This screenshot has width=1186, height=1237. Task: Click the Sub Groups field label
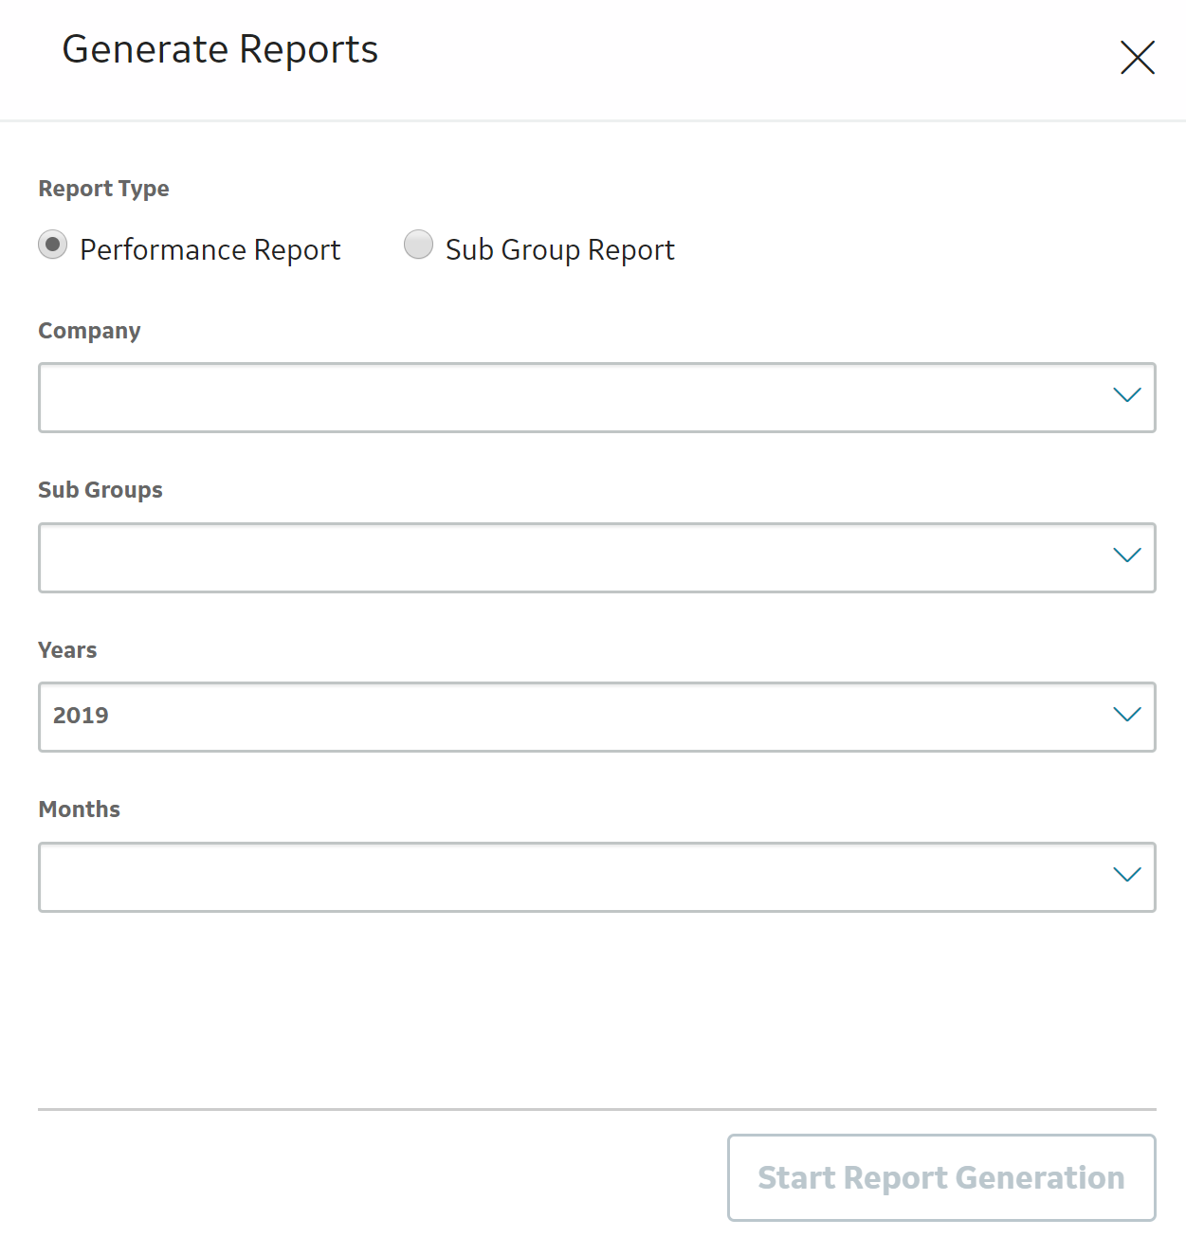pyautogui.click(x=100, y=490)
